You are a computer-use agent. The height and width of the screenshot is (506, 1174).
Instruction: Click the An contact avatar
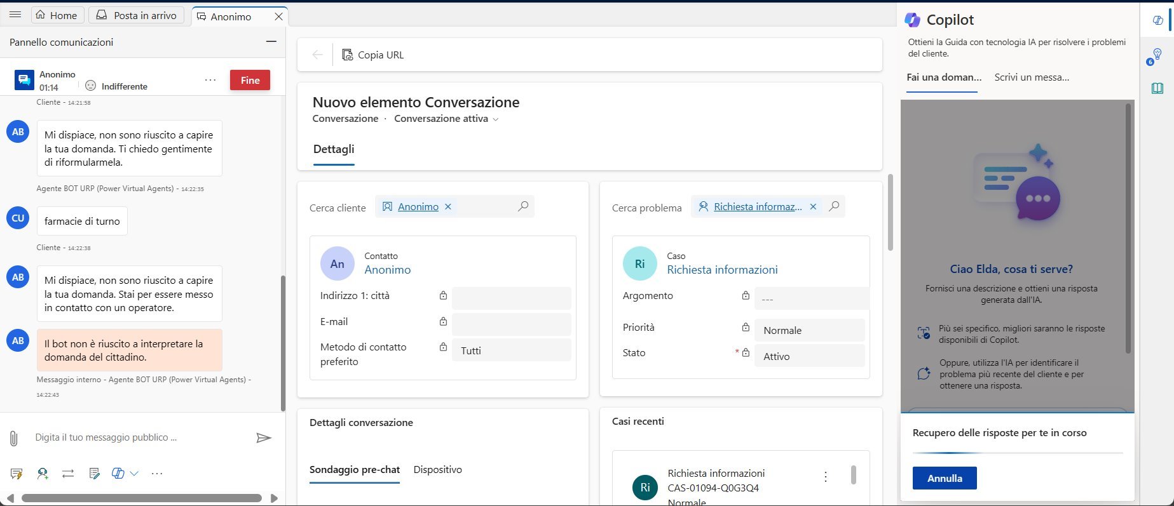pos(338,263)
